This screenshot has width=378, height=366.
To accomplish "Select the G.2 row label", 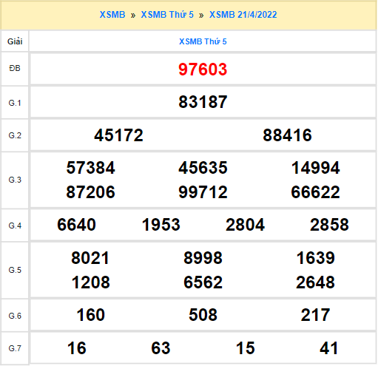I will click(15, 135).
